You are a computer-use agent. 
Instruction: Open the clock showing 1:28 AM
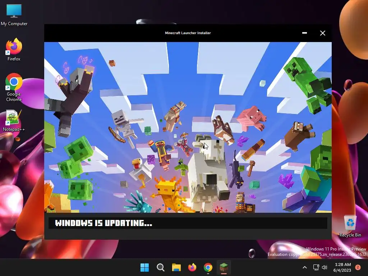click(x=342, y=267)
